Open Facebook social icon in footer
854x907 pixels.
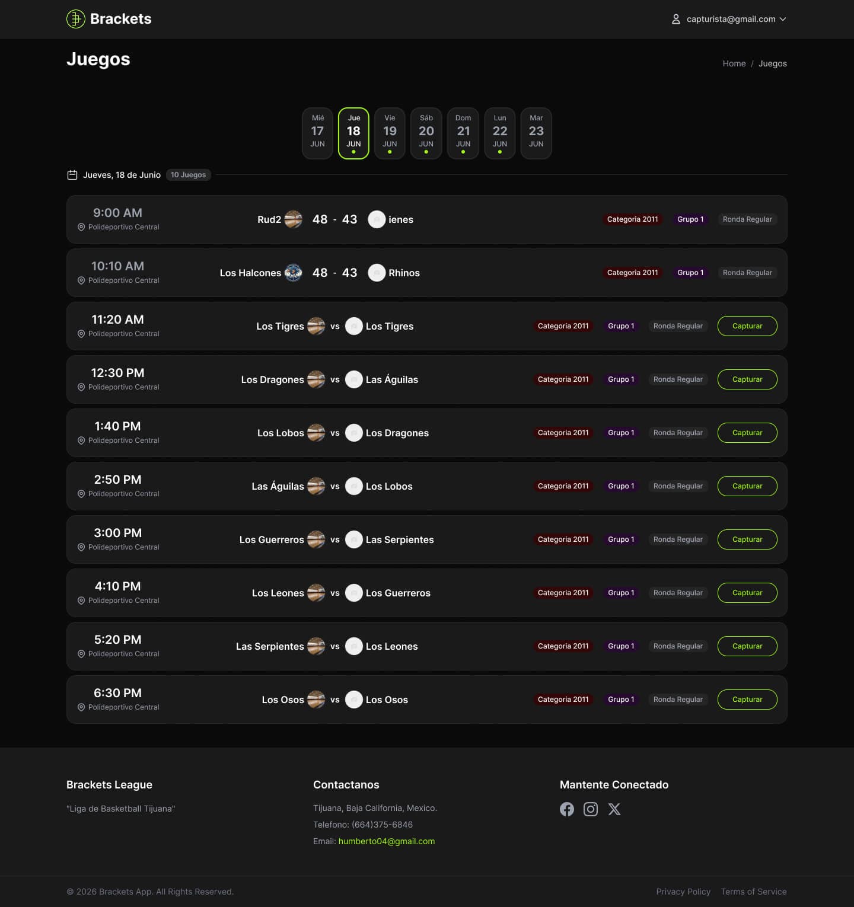[x=567, y=809]
